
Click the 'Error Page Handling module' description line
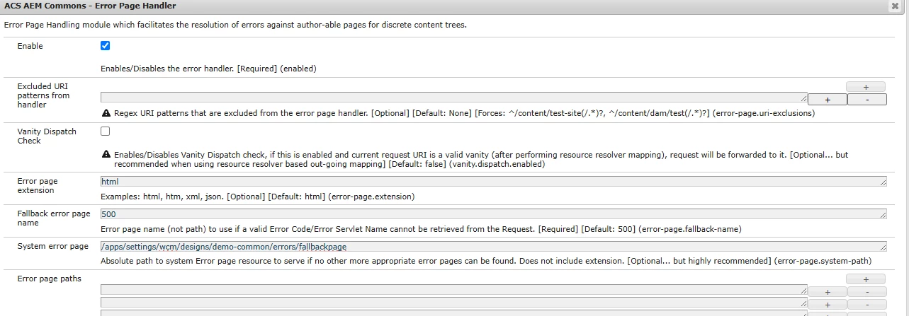pyautogui.click(x=235, y=25)
